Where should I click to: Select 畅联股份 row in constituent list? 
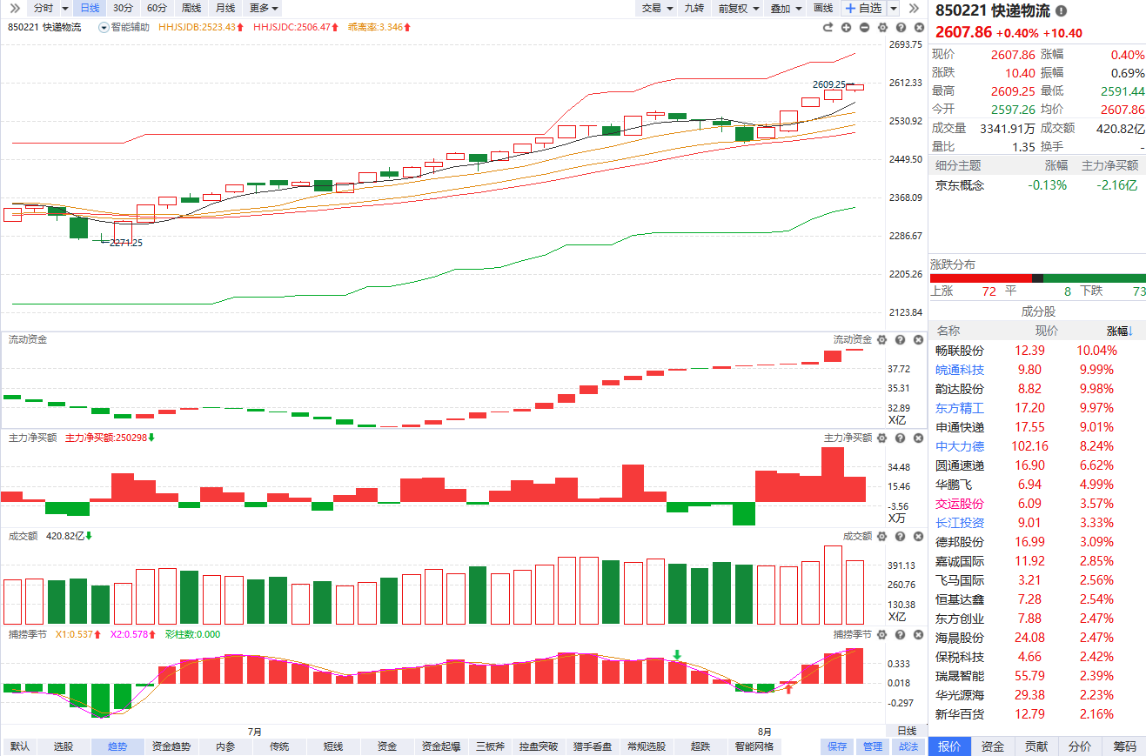point(1037,351)
